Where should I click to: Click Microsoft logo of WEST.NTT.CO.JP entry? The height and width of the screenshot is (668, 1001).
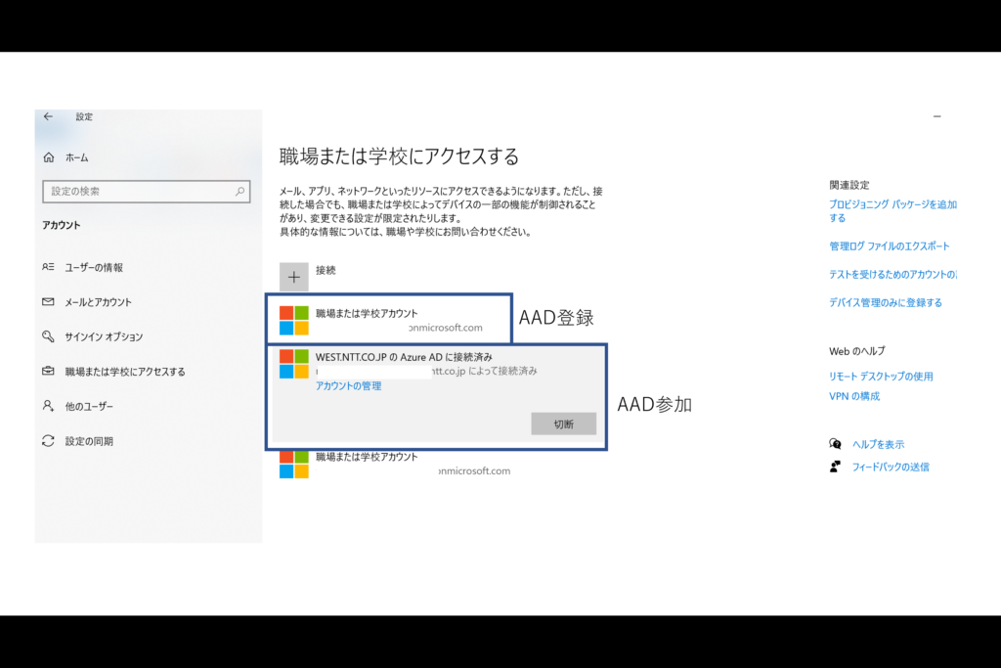[x=293, y=364]
